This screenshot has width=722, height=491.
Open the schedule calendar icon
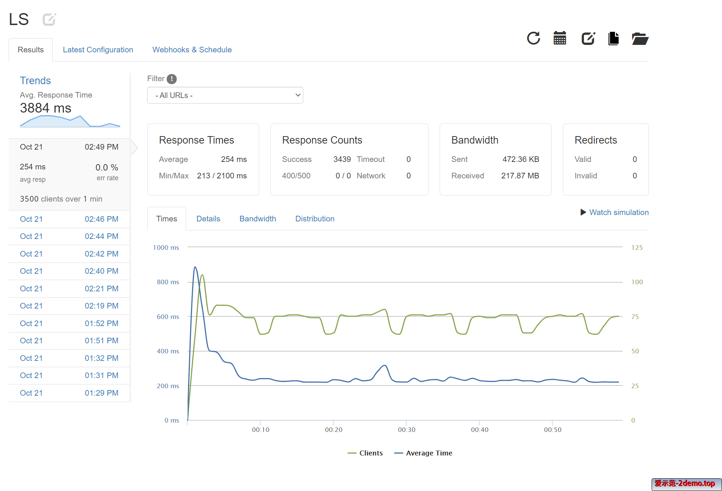point(560,39)
